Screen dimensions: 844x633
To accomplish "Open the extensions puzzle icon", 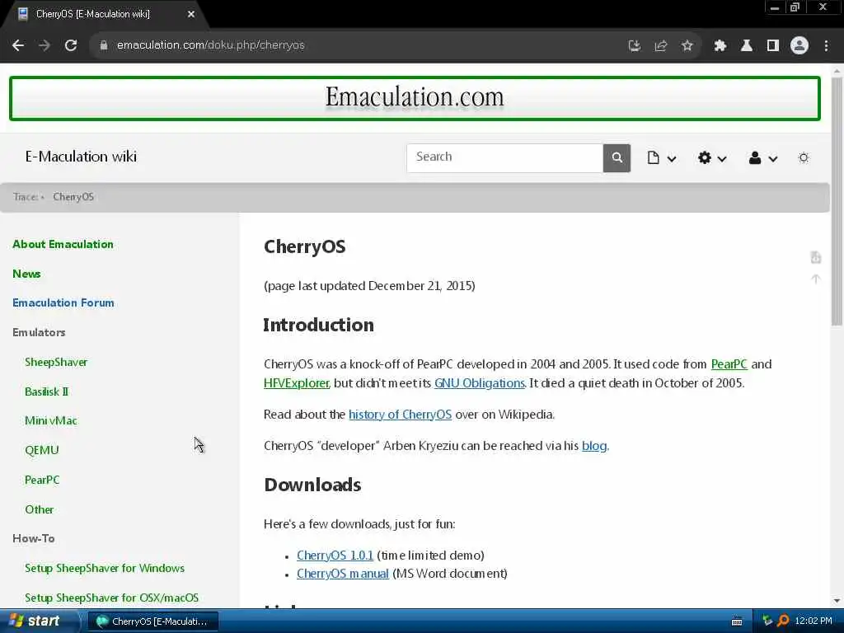I will click(x=720, y=46).
